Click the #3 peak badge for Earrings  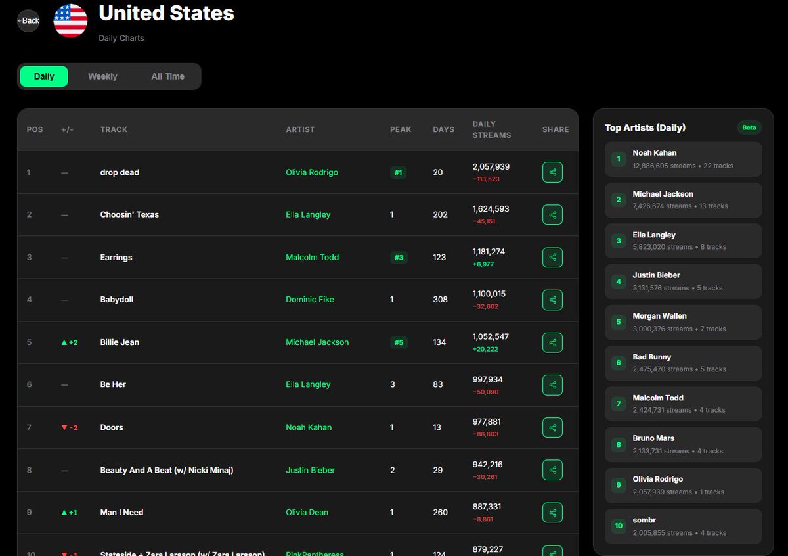[399, 257]
